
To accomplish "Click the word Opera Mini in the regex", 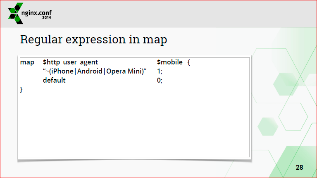I will 125,71.
